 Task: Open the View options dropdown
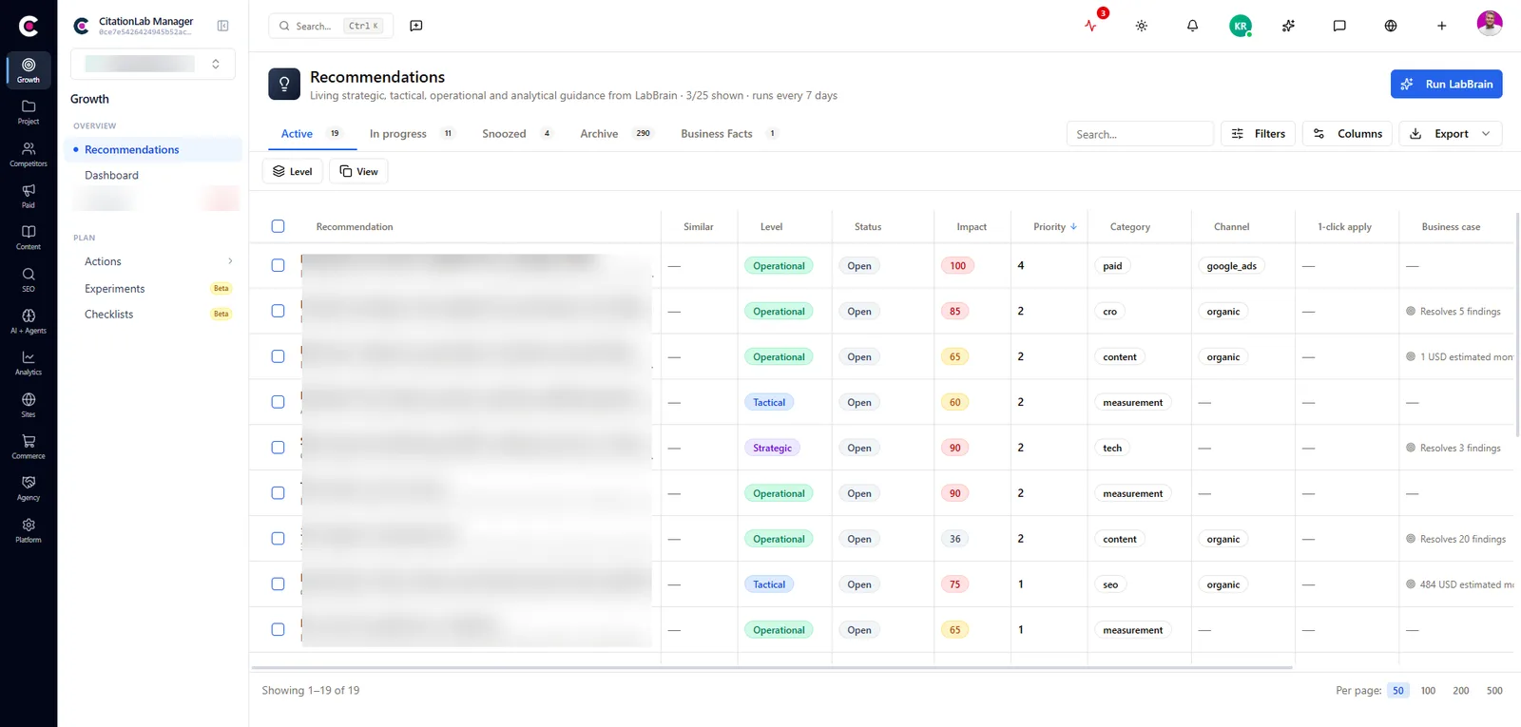358,171
